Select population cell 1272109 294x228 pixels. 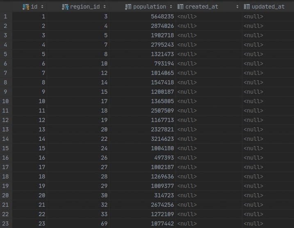tap(143, 214)
